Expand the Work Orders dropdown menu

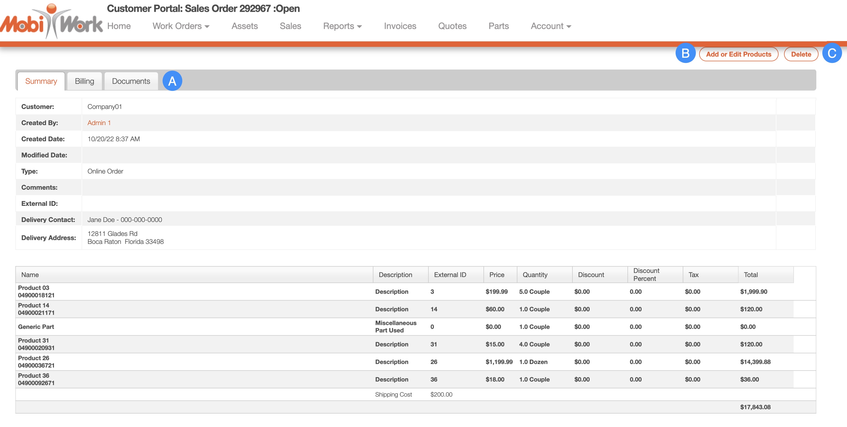(x=181, y=26)
